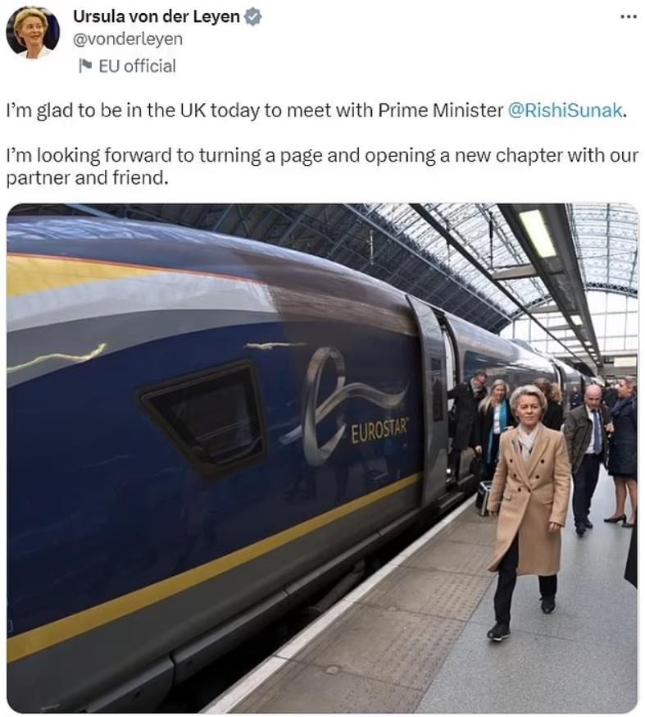Open the @RishiSunak mention
The image size is (645, 717).
[566, 110]
